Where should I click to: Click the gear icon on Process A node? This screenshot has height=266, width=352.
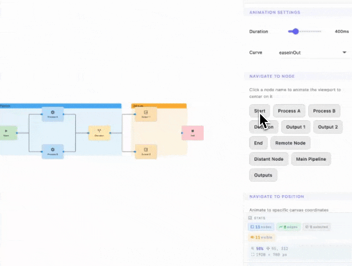pos(53,112)
